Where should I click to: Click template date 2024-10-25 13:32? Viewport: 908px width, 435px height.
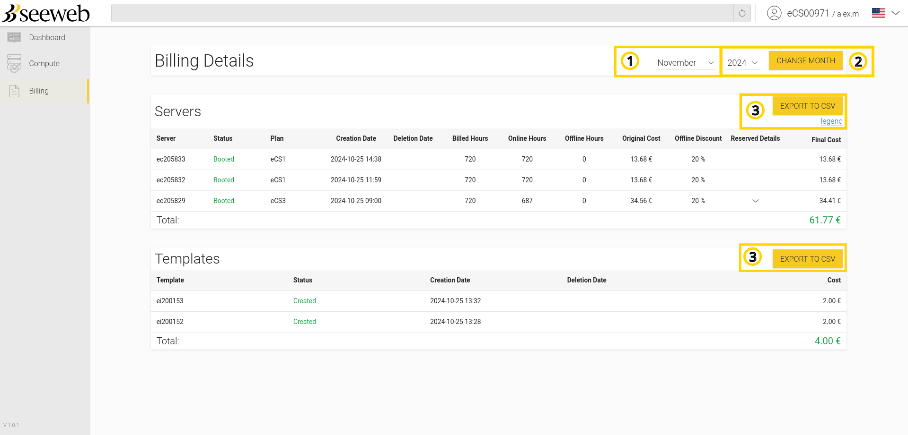455,301
